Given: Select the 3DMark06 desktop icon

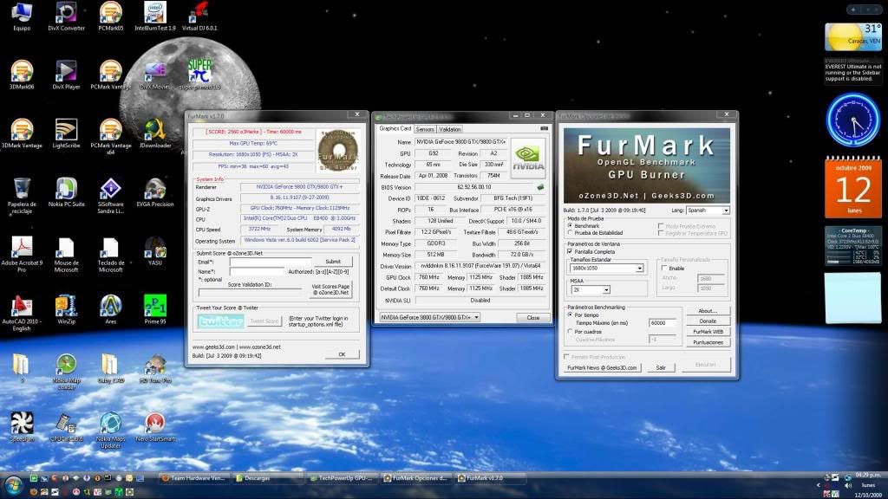Looking at the screenshot, I should tap(22, 75).
